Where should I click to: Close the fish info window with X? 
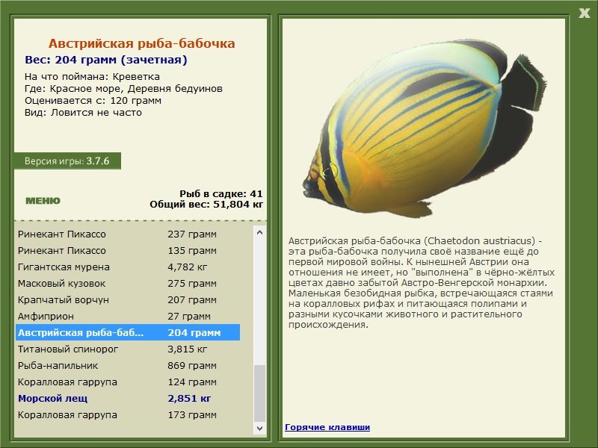pos(584,13)
